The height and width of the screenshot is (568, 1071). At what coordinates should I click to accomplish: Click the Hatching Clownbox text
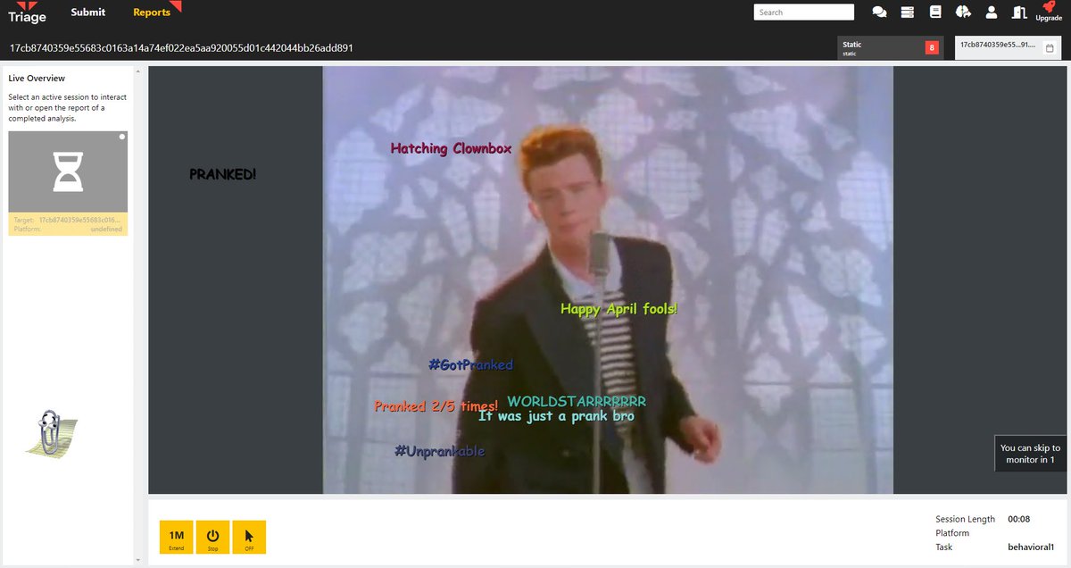[x=452, y=148]
